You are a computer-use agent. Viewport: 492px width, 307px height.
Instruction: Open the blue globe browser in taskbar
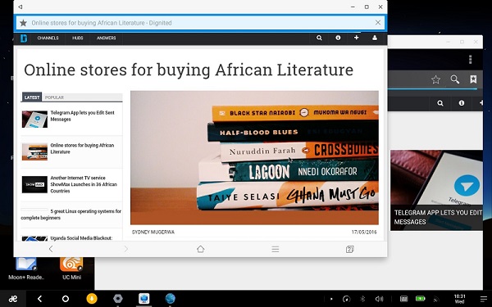point(170,299)
